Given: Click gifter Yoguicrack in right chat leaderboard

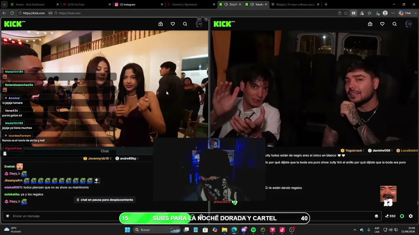Looking at the screenshot, I should coord(354,150).
